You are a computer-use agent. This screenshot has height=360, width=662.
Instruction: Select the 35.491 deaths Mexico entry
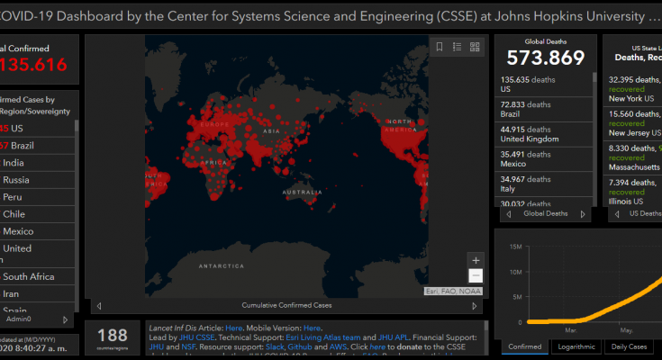pos(544,159)
